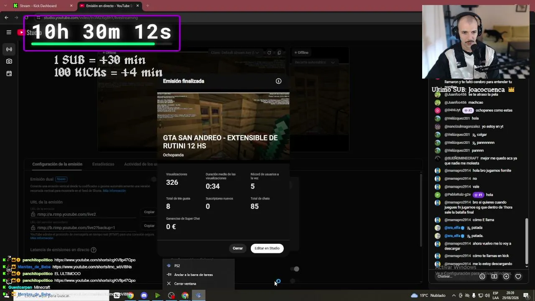
Task: Click the Visualizaciones value 326
Action: click(172, 182)
